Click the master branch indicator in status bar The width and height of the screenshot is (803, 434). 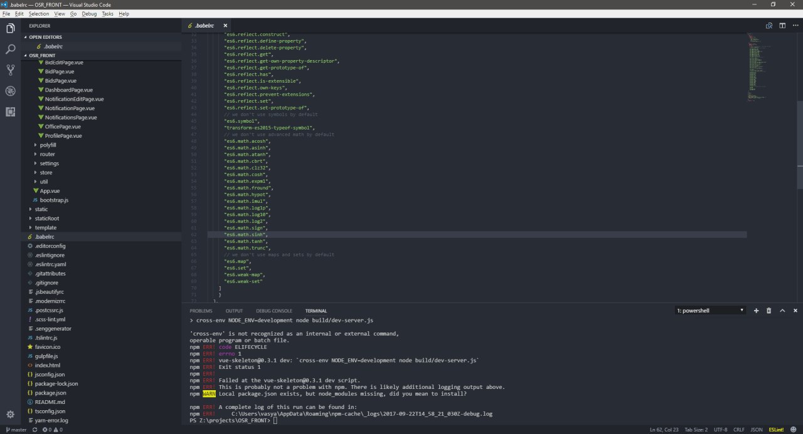(16, 430)
